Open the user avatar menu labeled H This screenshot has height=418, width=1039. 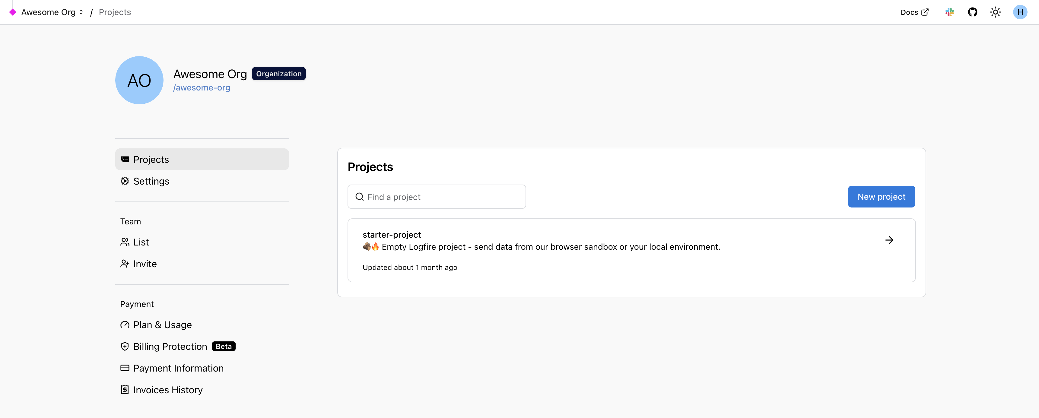pyautogui.click(x=1020, y=12)
